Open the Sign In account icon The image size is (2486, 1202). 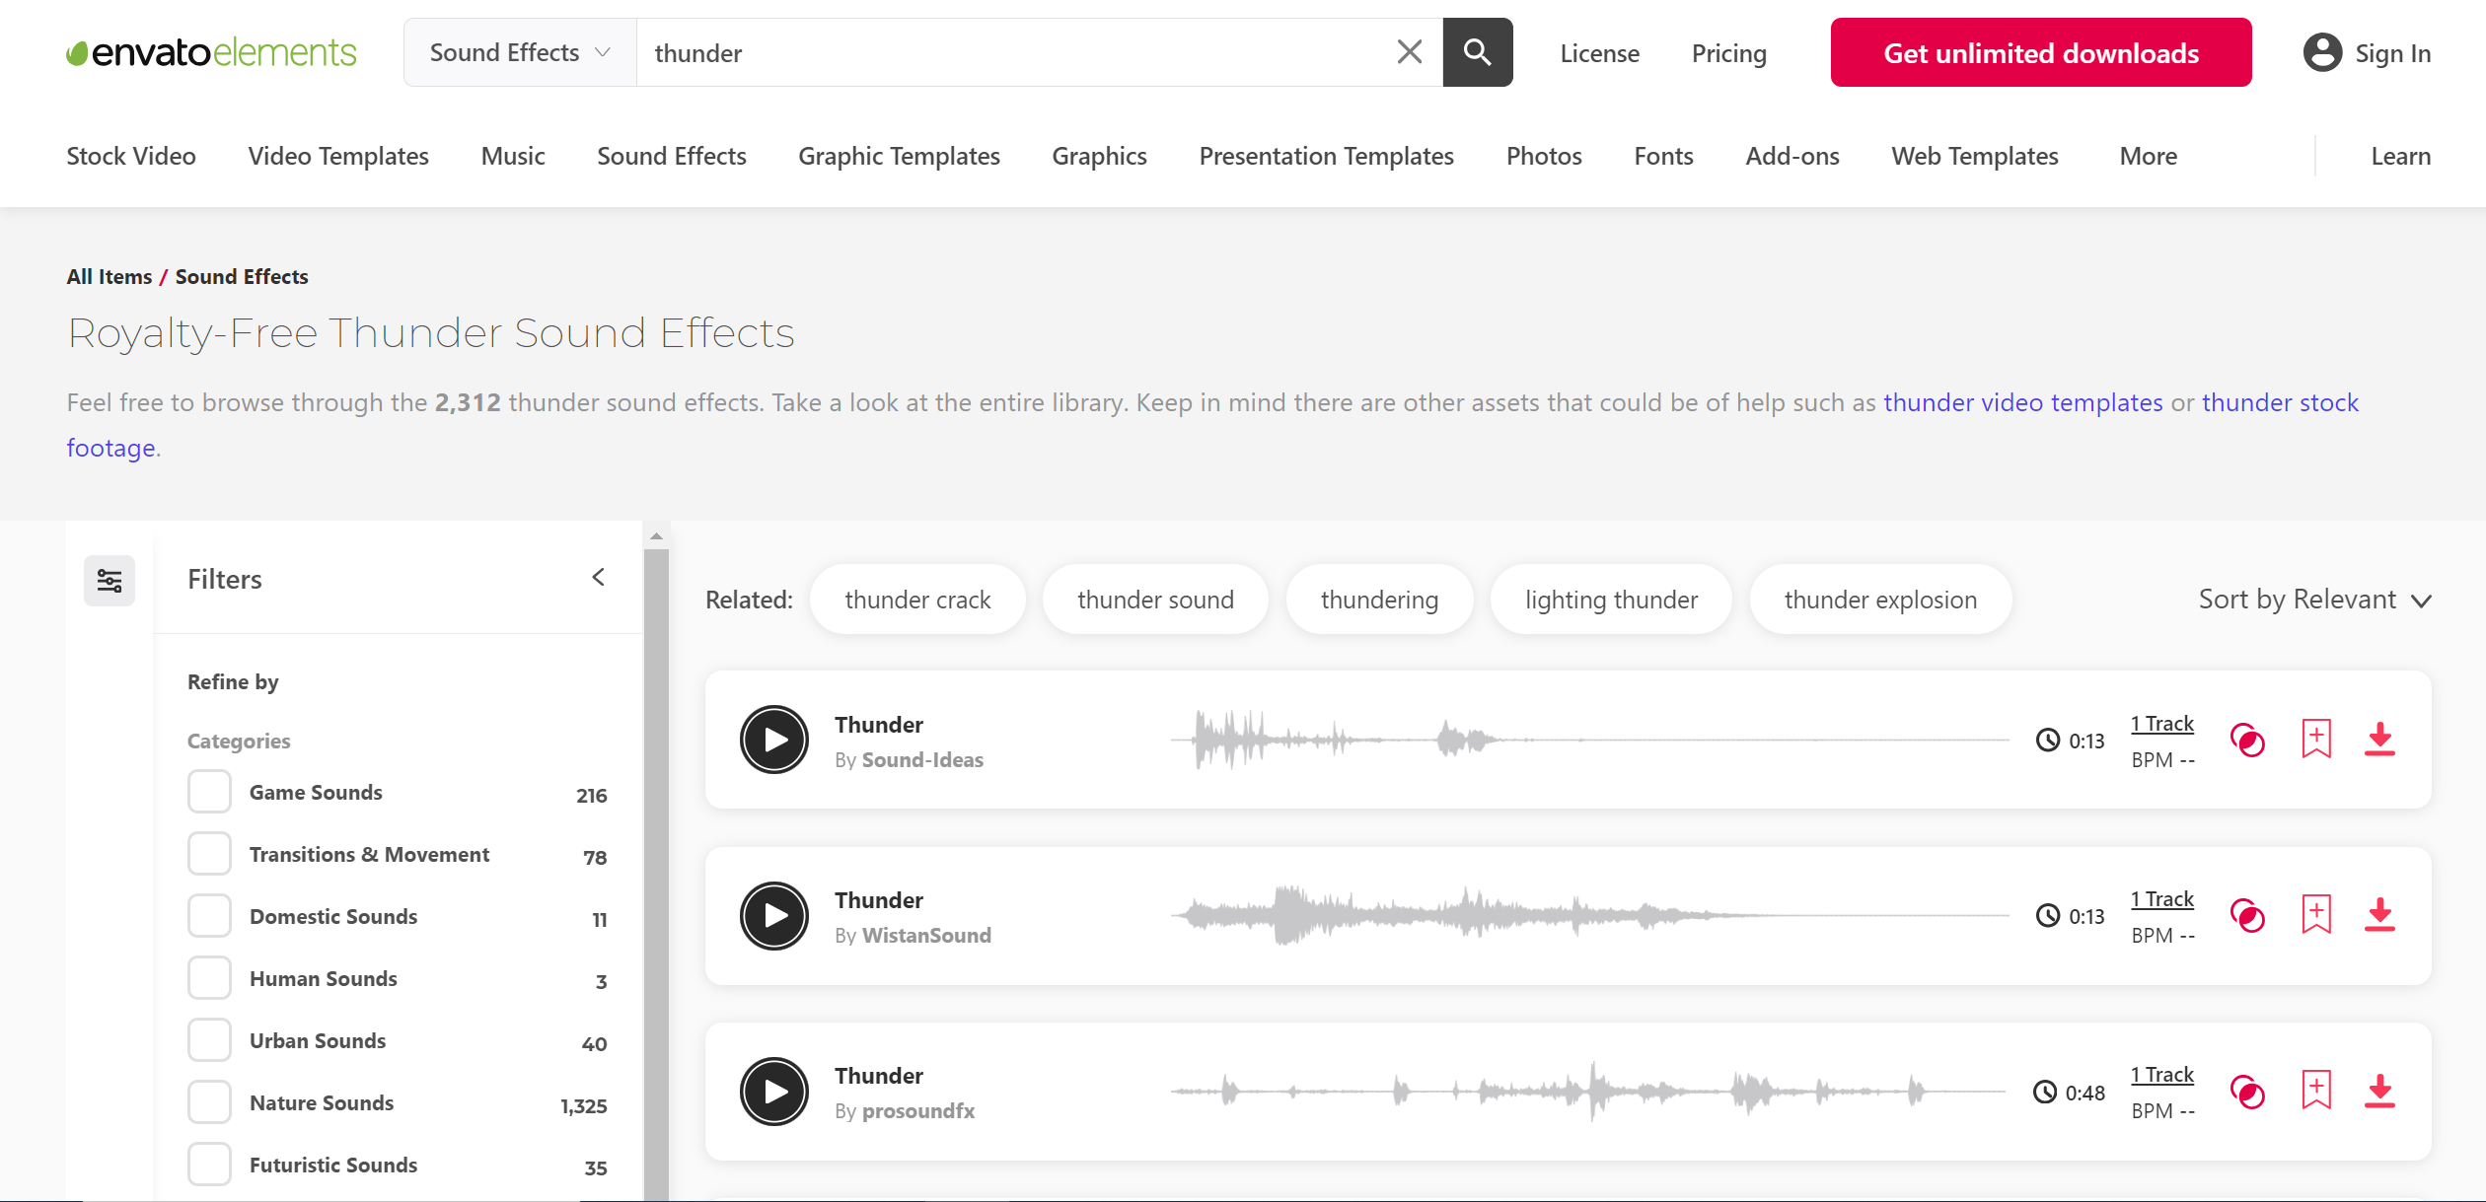2324,52
